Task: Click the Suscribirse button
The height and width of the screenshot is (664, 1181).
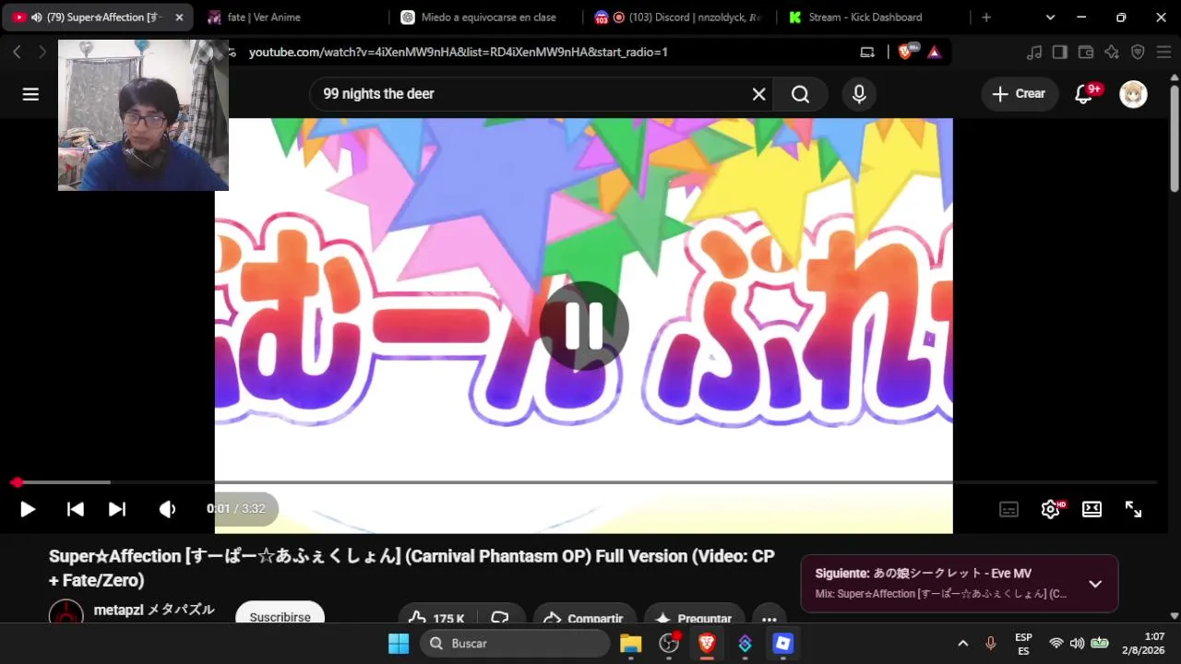Action: [x=280, y=616]
